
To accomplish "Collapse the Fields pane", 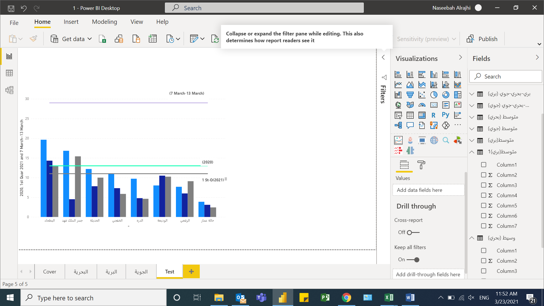I will pyautogui.click(x=537, y=58).
